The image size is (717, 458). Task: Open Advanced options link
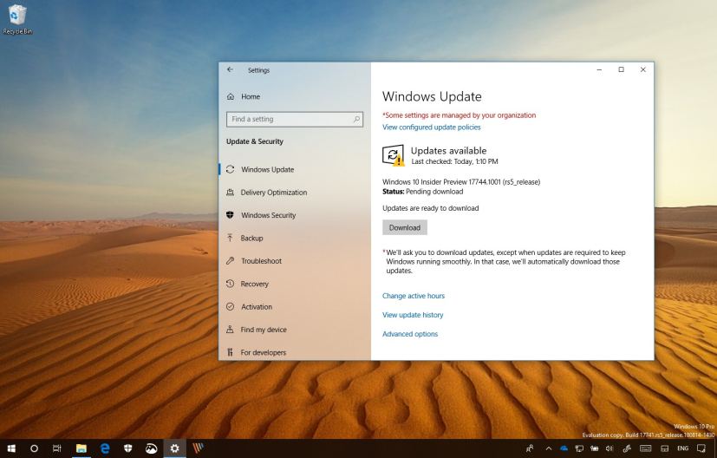click(x=410, y=334)
